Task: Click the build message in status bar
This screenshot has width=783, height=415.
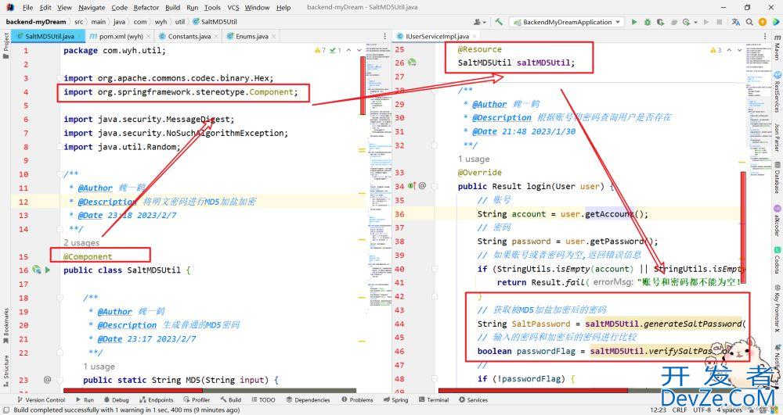Action: click(x=126, y=410)
